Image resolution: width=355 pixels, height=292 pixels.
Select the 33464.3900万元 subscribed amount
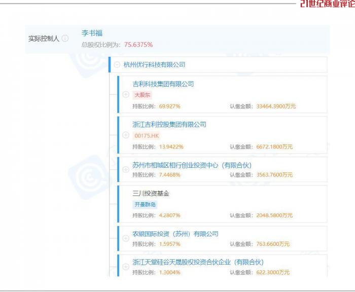pyautogui.click(x=276, y=106)
